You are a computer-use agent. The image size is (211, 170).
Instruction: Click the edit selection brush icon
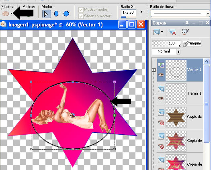point(186,32)
